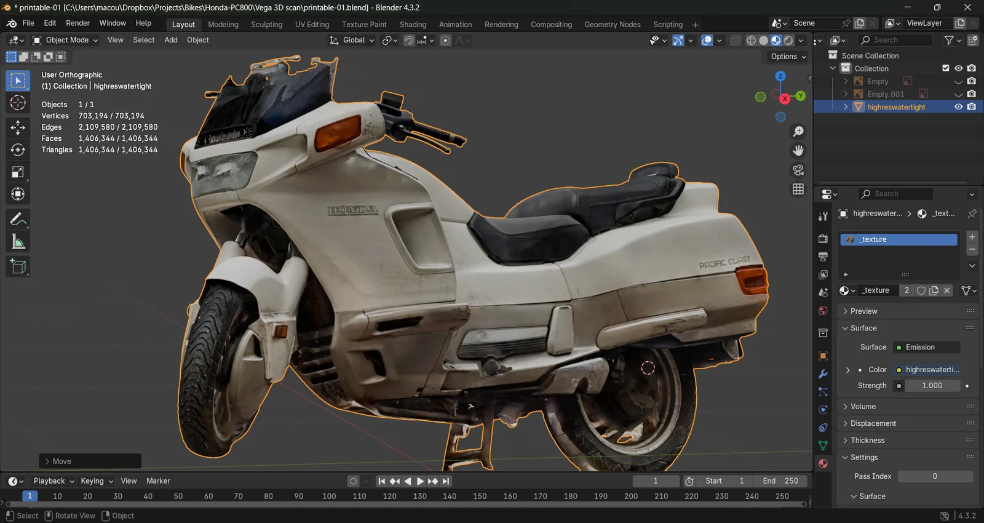Activate the Move tool
This screenshot has width=984, height=523.
[18, 127]
